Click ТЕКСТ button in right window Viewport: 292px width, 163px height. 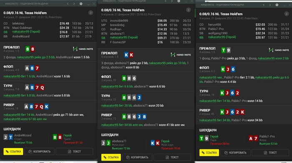pyautogui.click(x=270, y=153)
